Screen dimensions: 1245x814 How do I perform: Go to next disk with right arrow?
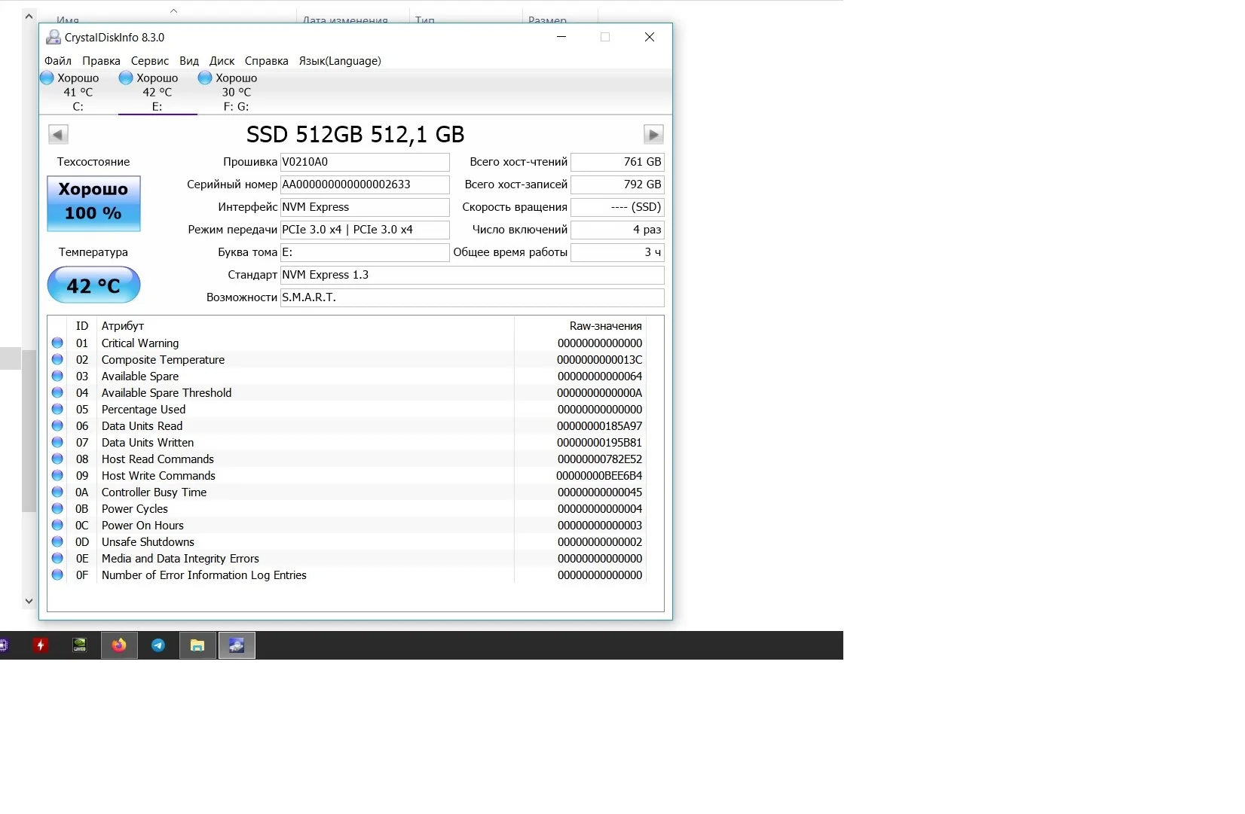tap(653, 134)
